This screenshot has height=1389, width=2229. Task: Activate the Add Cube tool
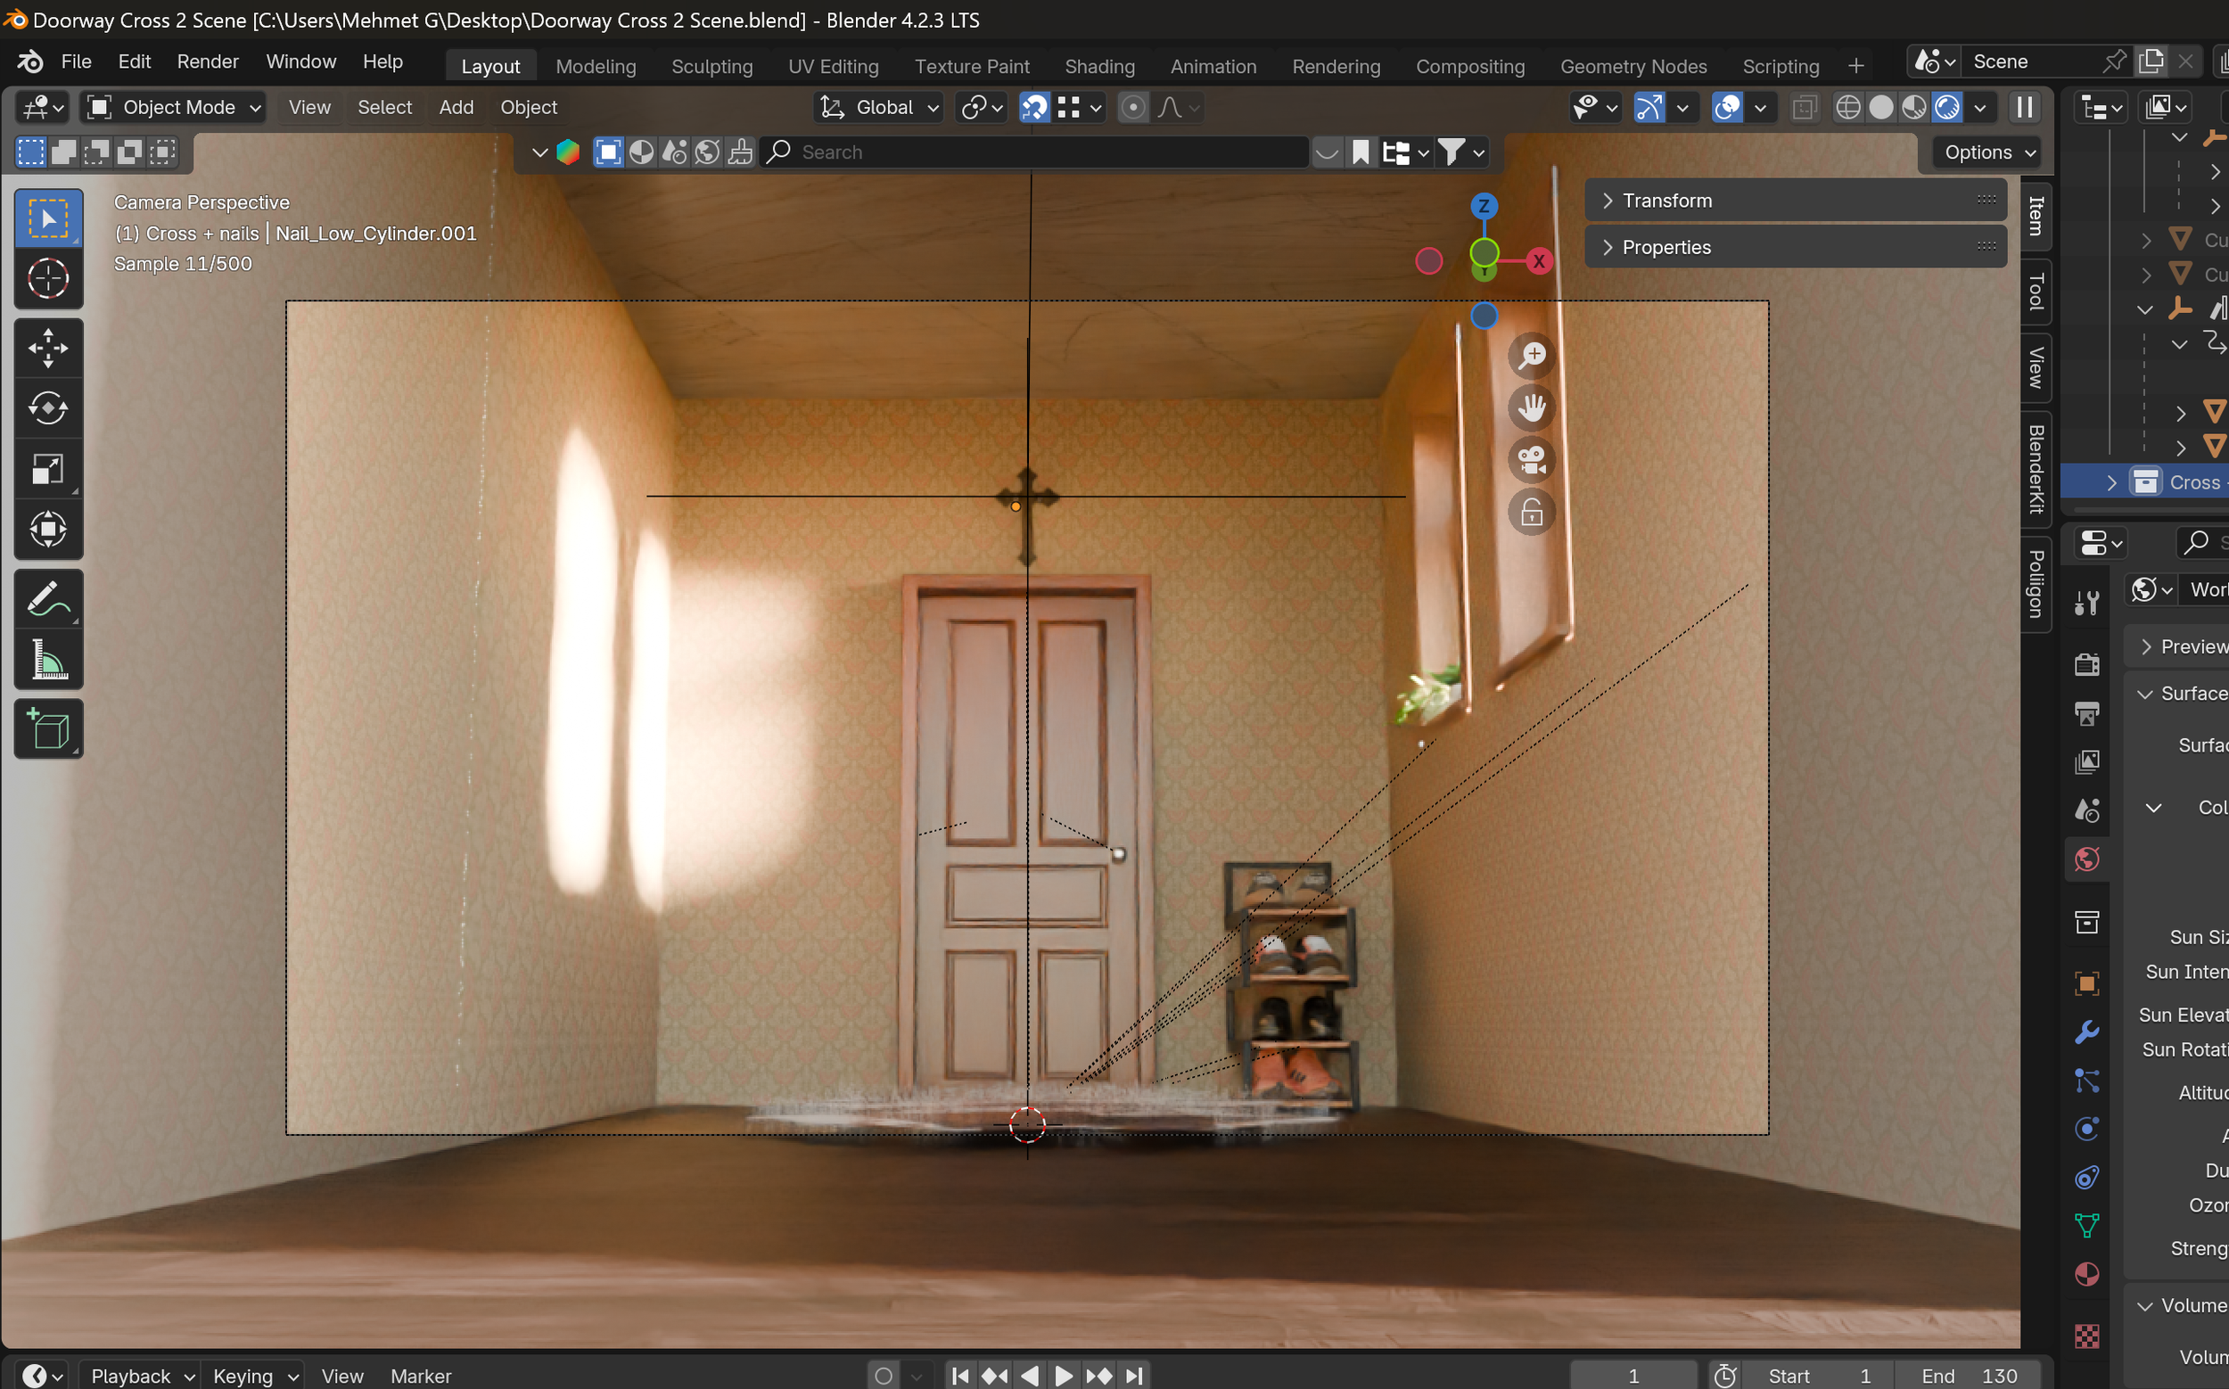[x=48, y=729]
